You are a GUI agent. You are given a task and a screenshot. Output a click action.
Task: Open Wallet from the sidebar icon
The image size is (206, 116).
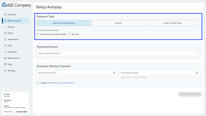pyautogui.click(x=5, y=33)
